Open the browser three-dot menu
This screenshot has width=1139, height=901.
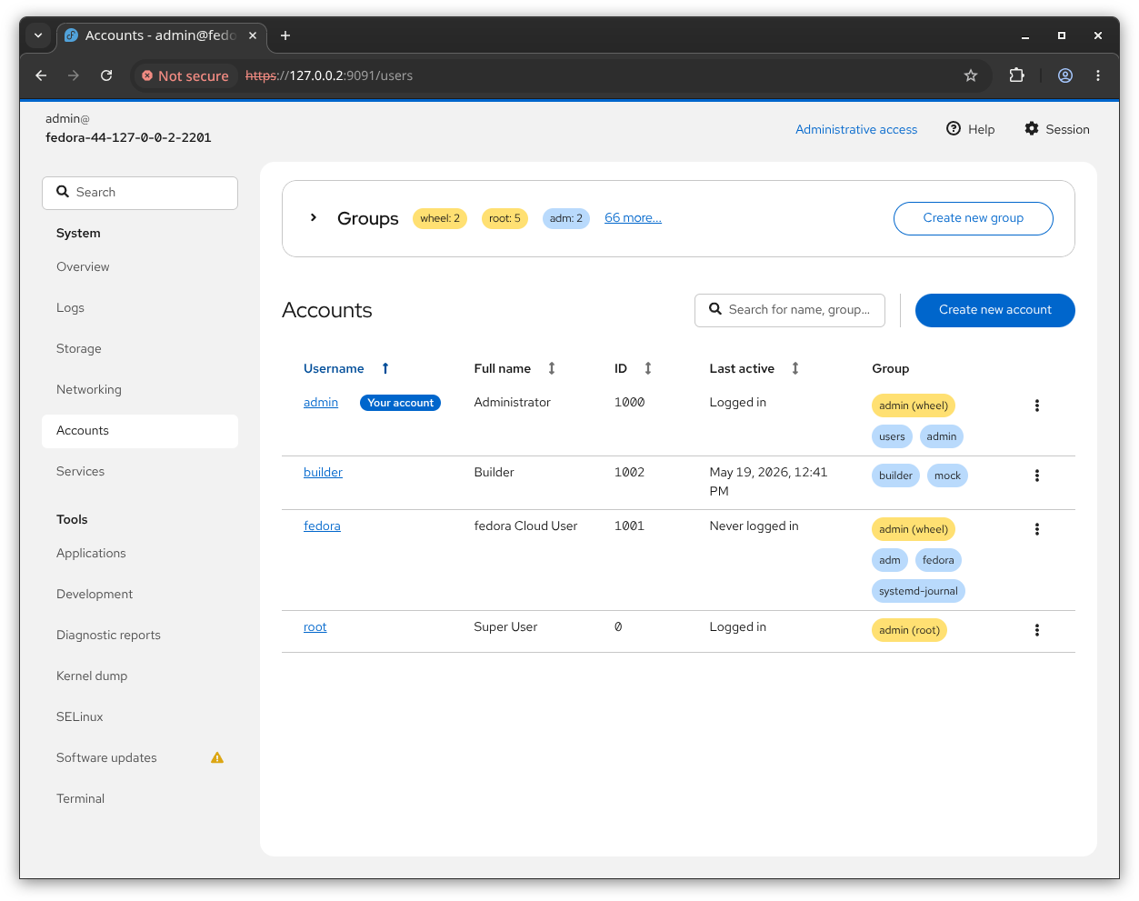tap(1098, 75)
